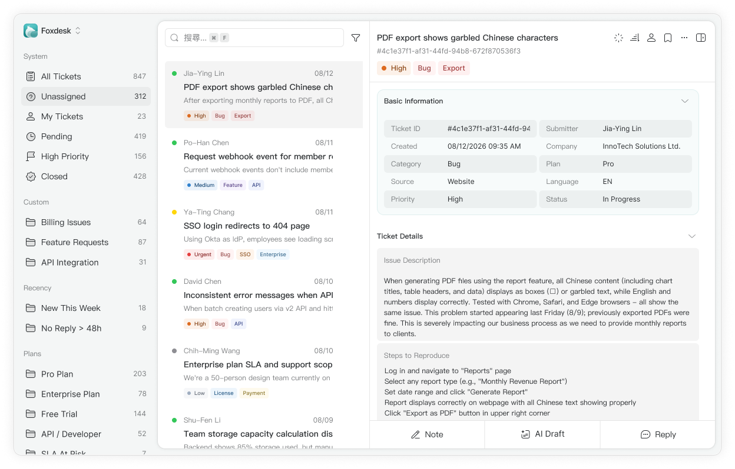
Task: Collapse the Basic Information section
Action: [x=685, y=101]
